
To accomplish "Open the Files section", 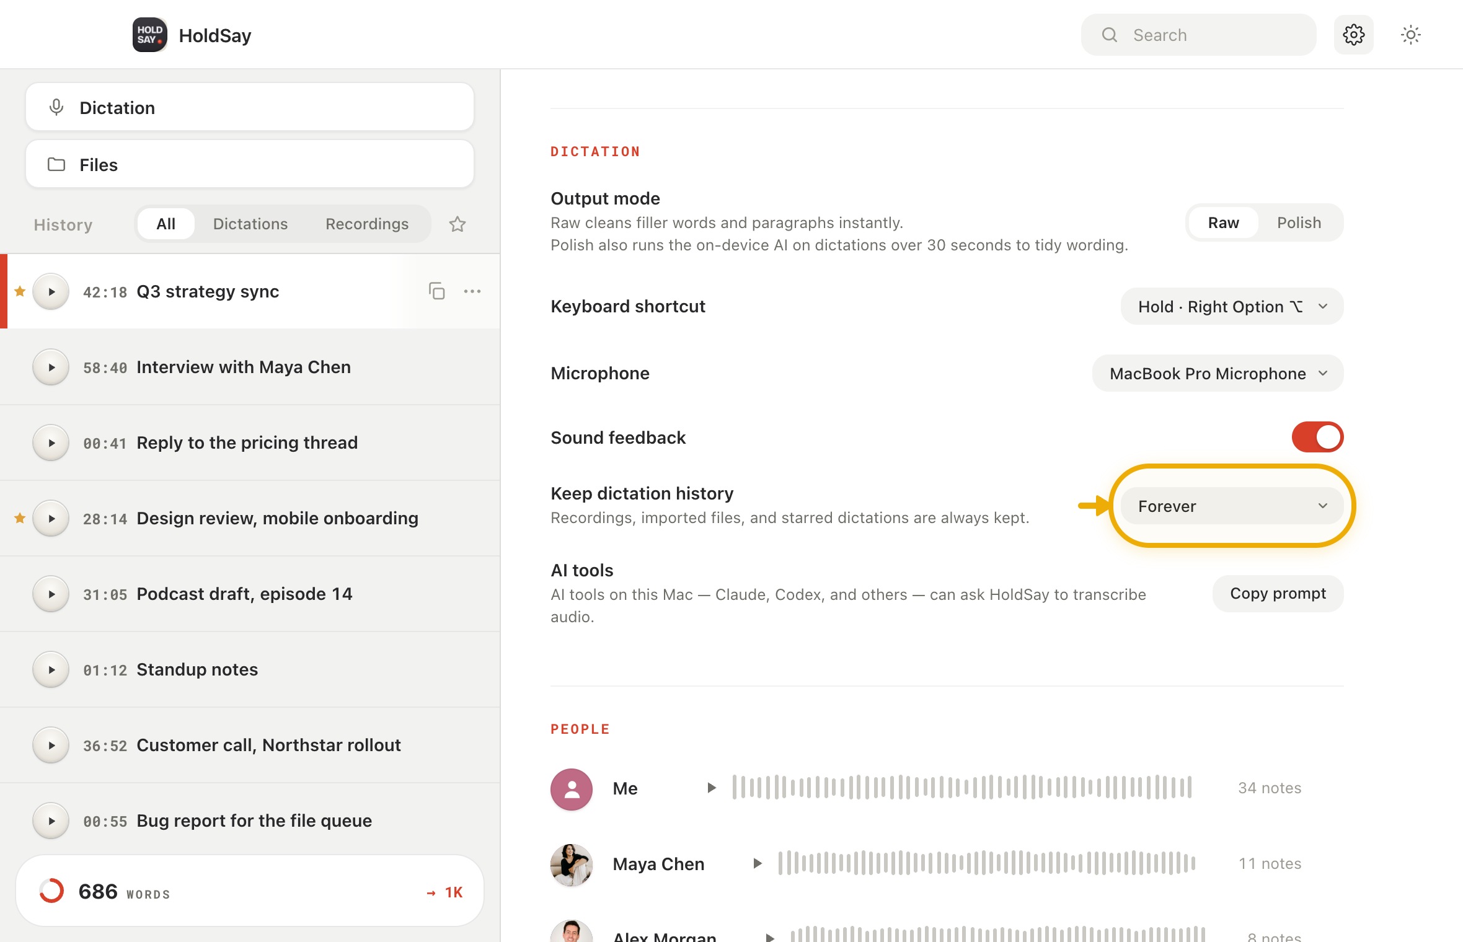I will (250, 164).
